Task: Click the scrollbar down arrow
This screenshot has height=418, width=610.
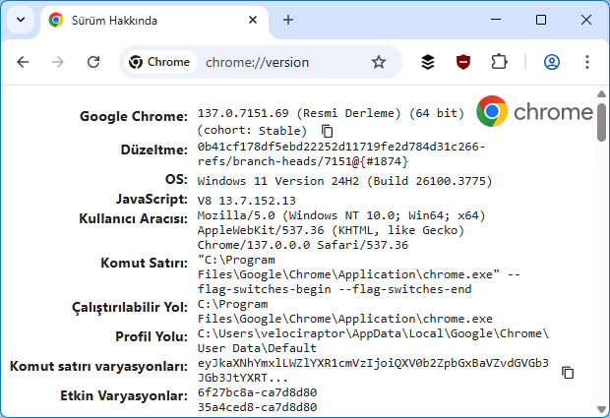Action: point(601,409)
